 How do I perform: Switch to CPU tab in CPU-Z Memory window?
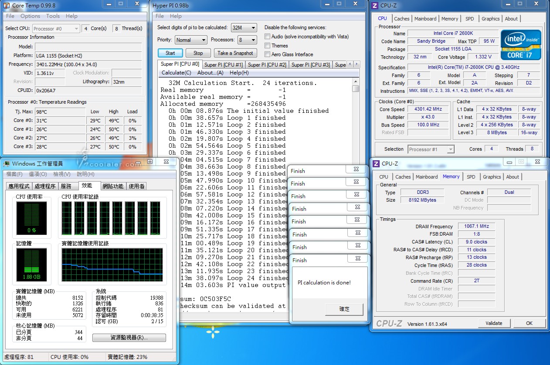tap(384, 177)
